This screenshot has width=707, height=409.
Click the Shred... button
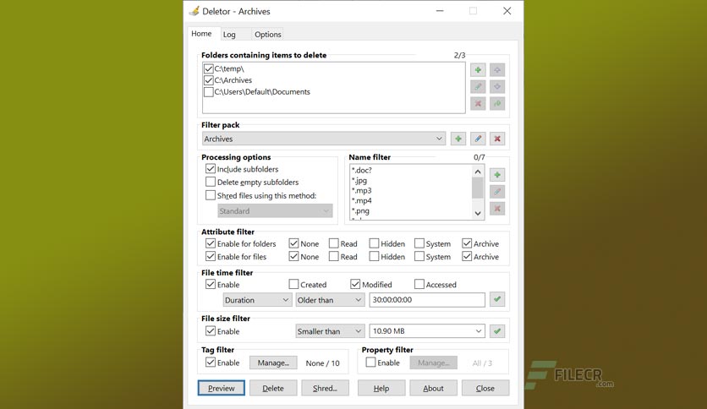[x=325, y=388]
